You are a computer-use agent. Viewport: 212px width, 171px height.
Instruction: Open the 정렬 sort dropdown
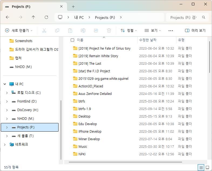129,30
